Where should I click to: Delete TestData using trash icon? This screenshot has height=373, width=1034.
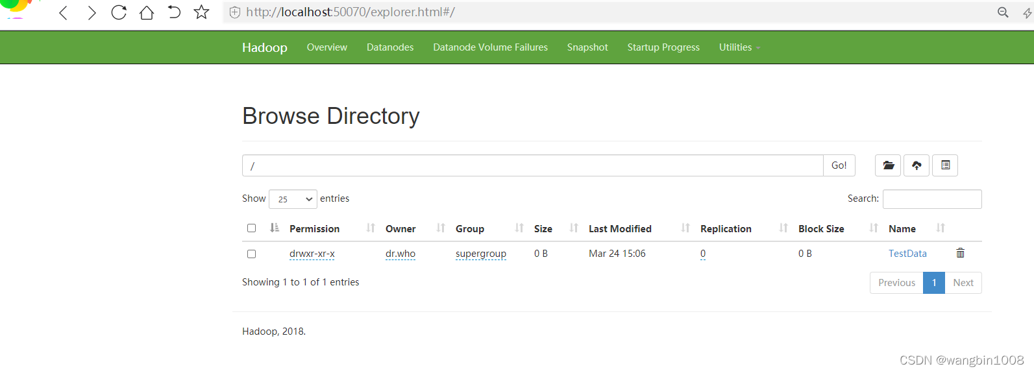(961, 253)
